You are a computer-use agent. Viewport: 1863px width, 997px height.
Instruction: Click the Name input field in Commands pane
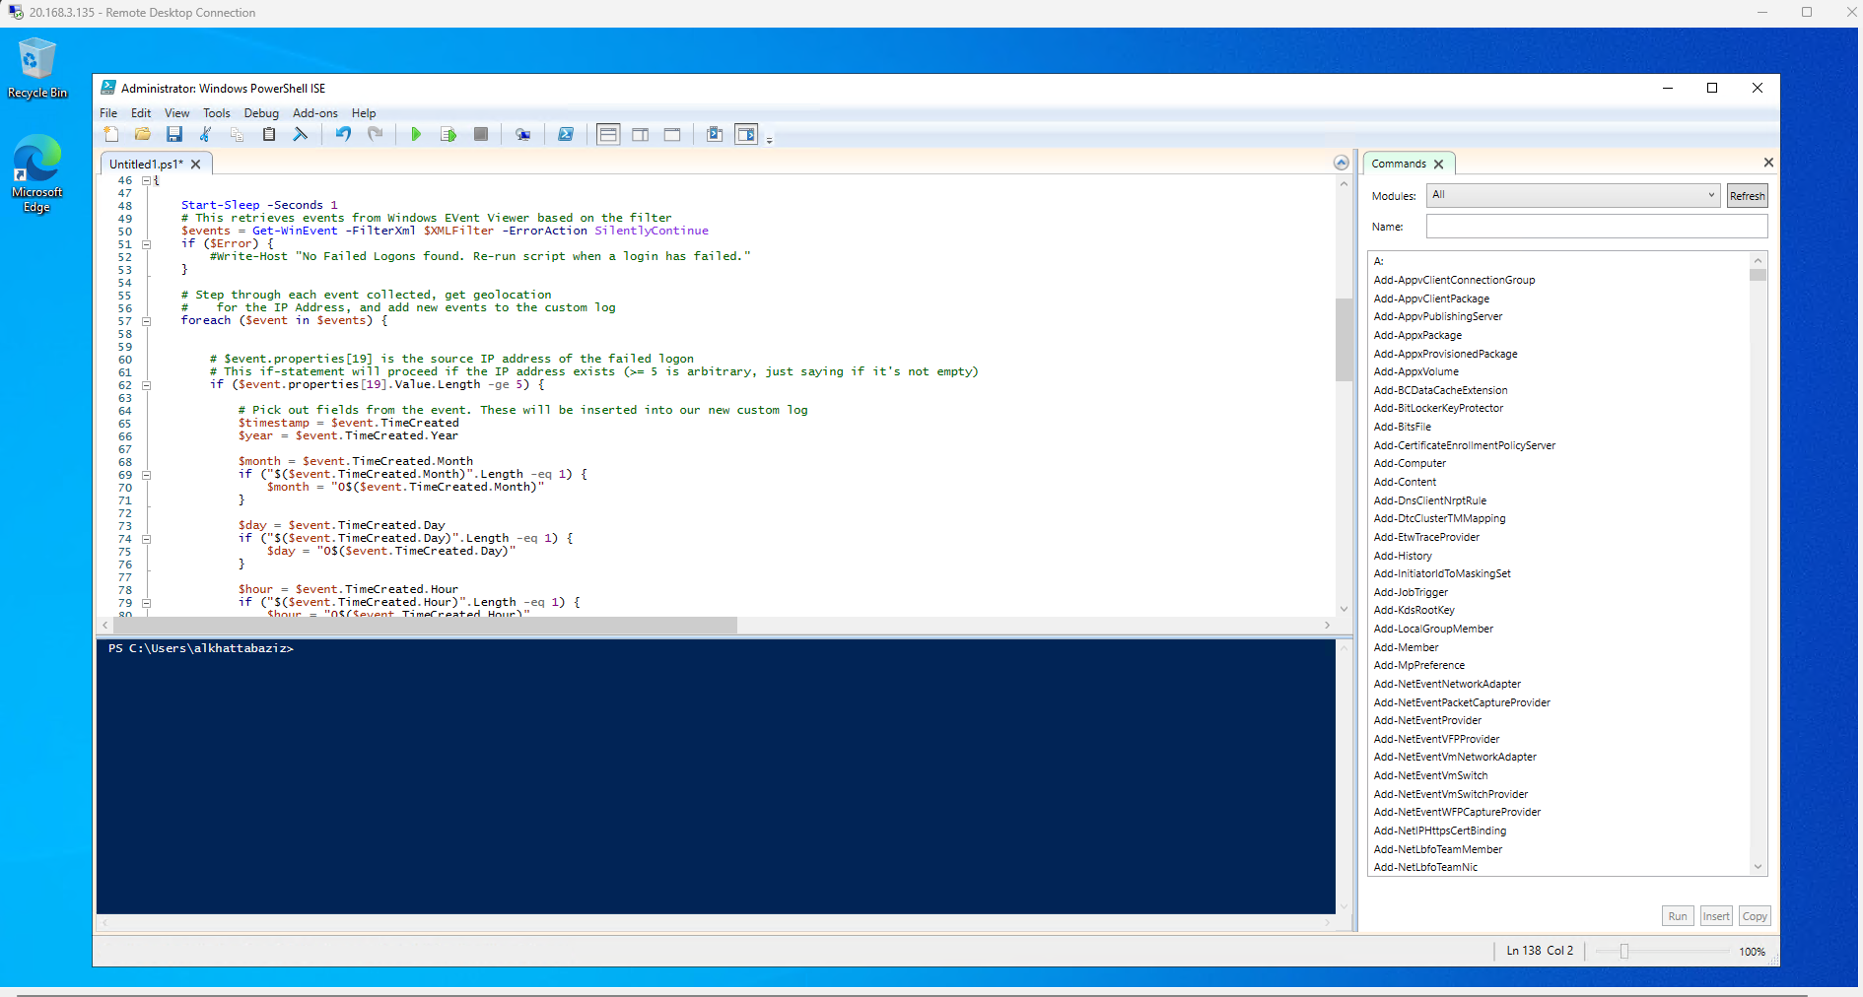pos(1595,226)
